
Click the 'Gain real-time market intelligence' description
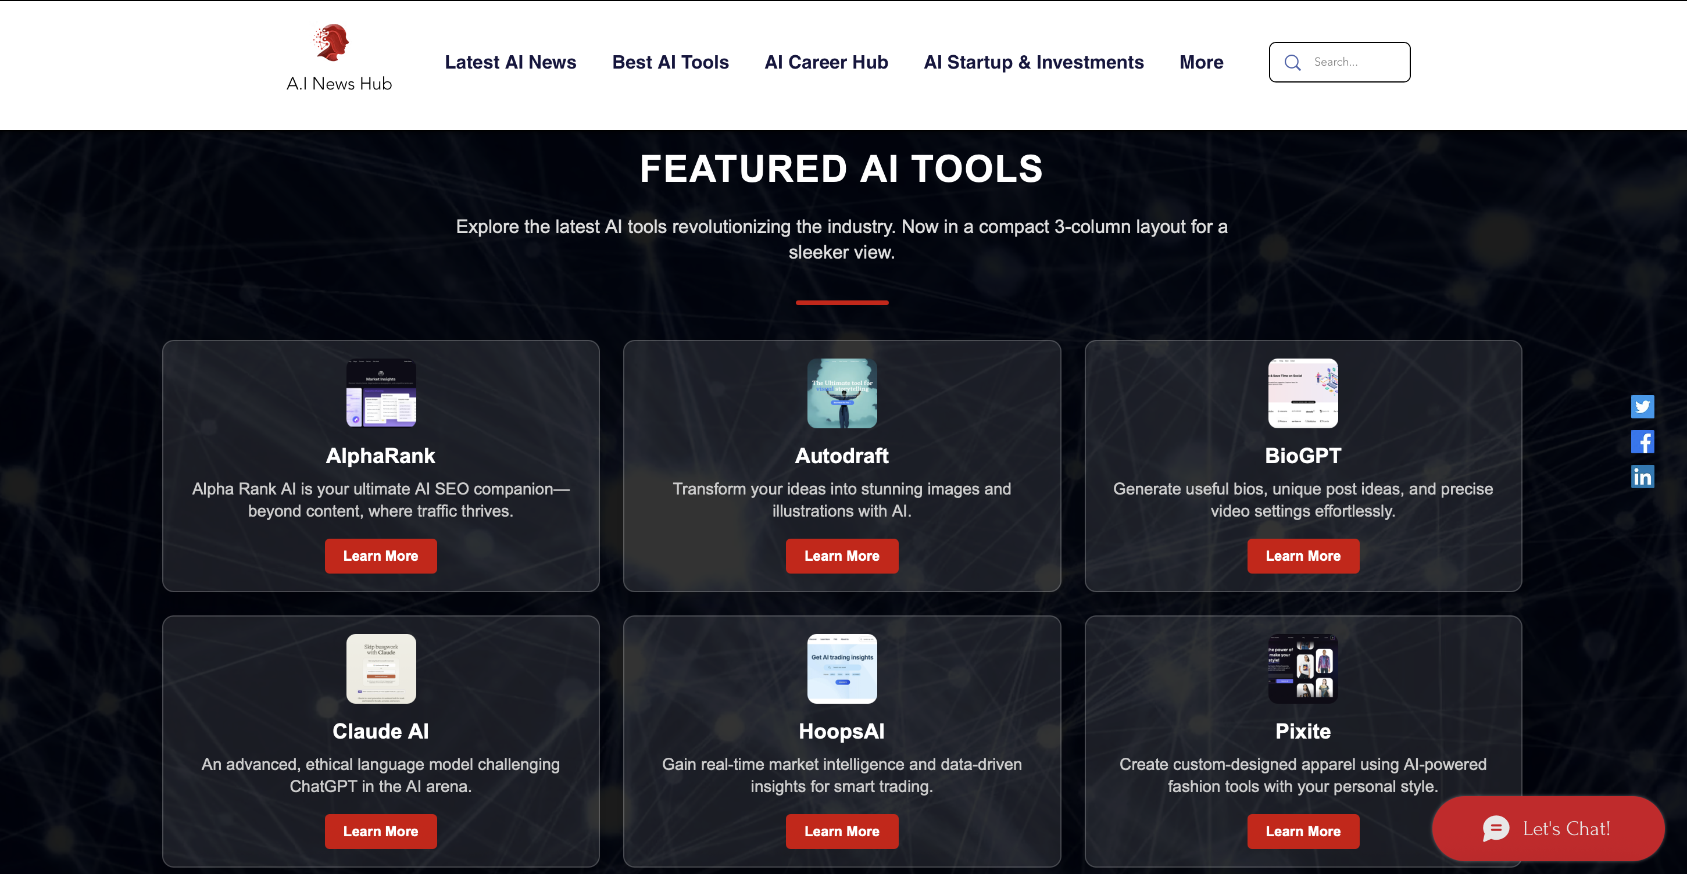coord(842,776)
